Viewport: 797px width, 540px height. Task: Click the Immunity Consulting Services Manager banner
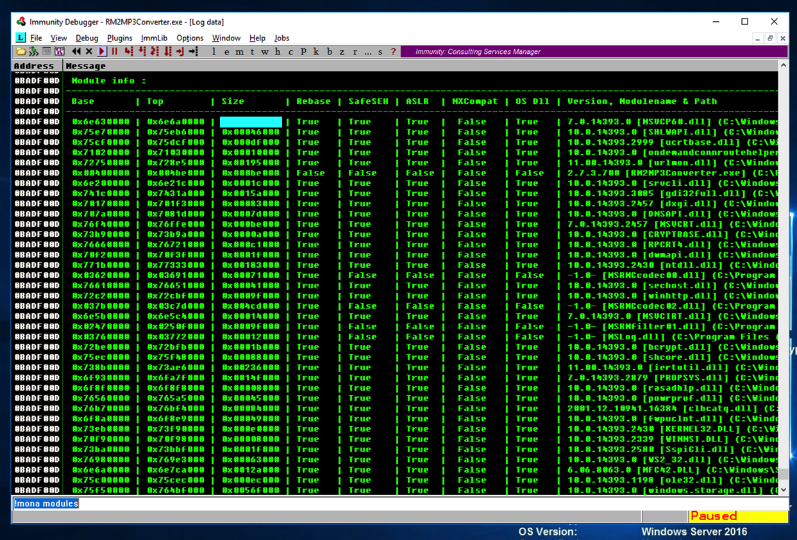pos(594,51)
